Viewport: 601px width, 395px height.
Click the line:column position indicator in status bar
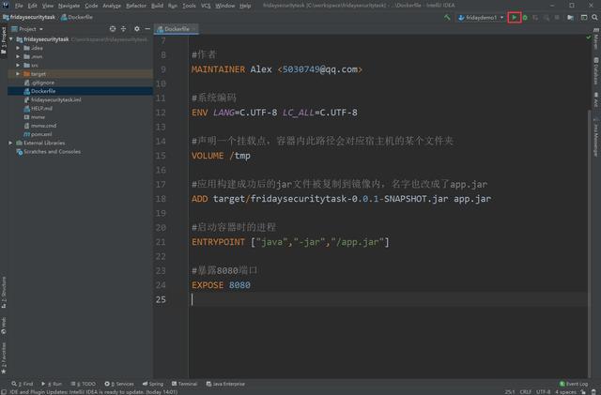510,391
